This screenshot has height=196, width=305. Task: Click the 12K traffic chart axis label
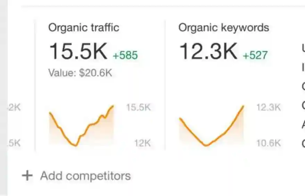(142, 143)
